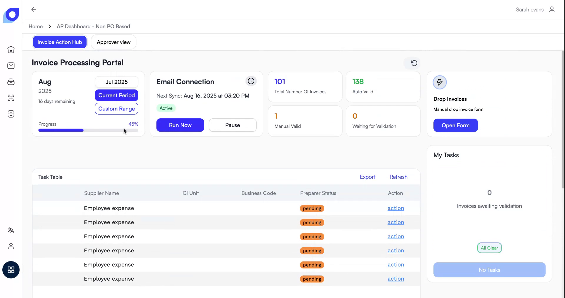This screenshot has width=565, height=298.
Task: View the Email Connection info icon
Action: (251, 81)
